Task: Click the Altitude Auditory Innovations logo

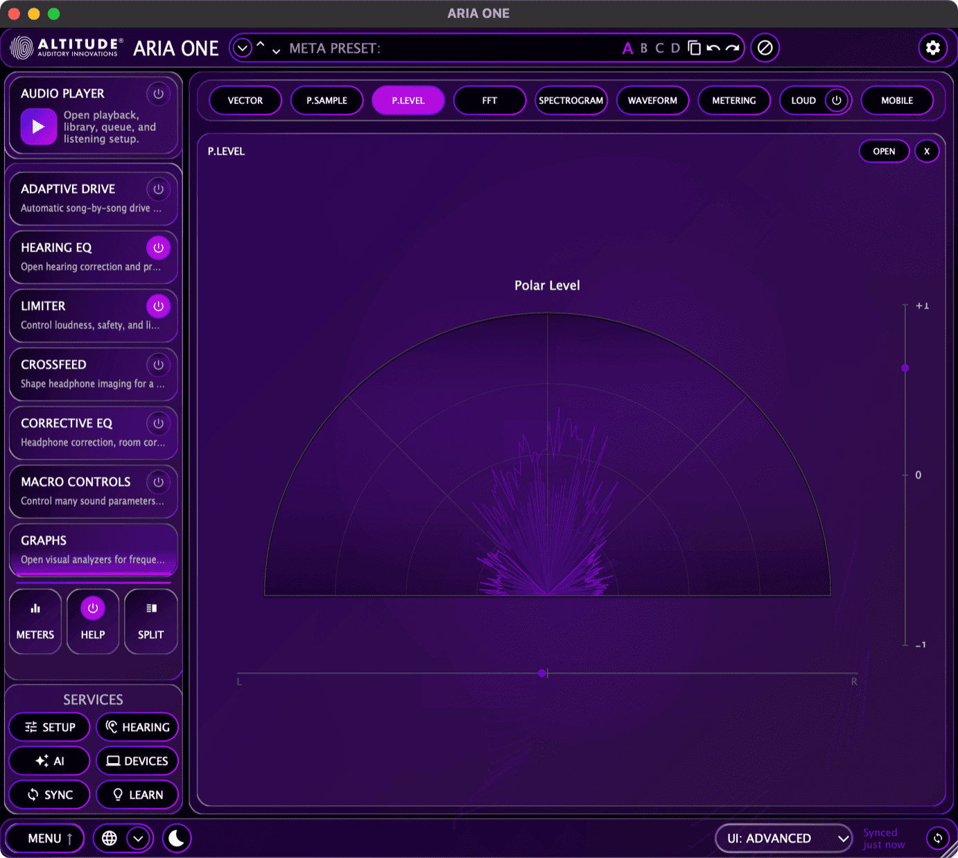Action: click(x=67, y=48)
